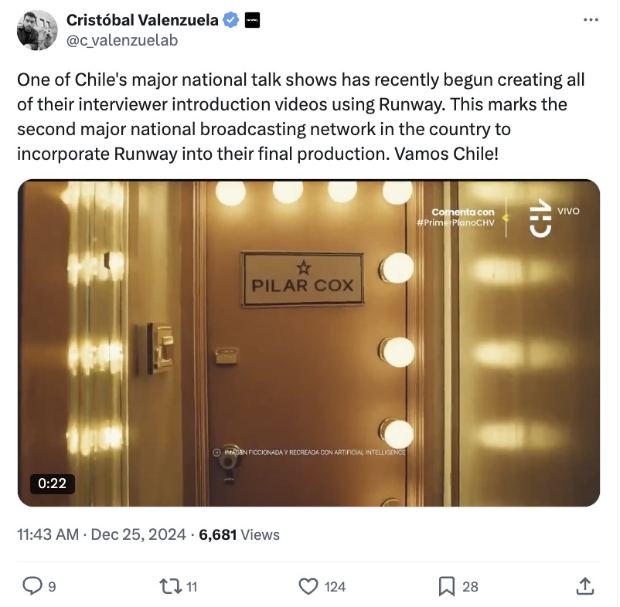Image resolution: width=620 pixels, height=607 pixels.
Task: Click the blue verified checkmark badge
Action: coord(231,20)
